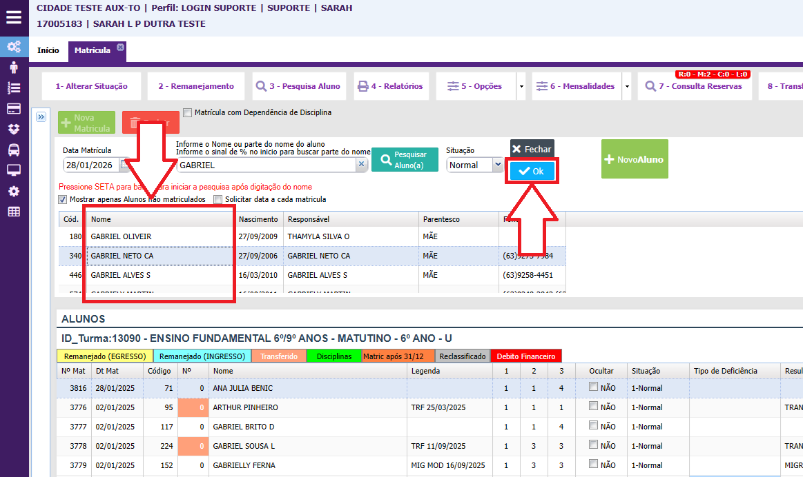The image size is (803, 477).
Task: Toggle Matrícula com Dependência de Disciplina checkbox
Action: pyautogui.click(x=188, y=112)
